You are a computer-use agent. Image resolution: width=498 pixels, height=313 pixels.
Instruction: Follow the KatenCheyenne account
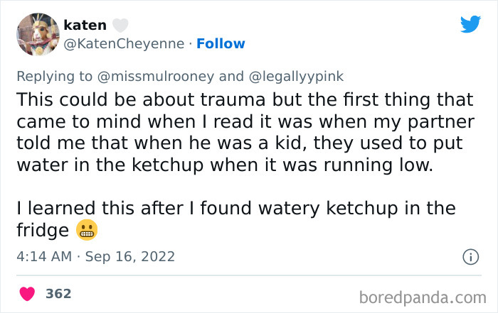pos(221,44)
